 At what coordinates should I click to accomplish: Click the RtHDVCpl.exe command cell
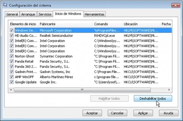(105, 36)
